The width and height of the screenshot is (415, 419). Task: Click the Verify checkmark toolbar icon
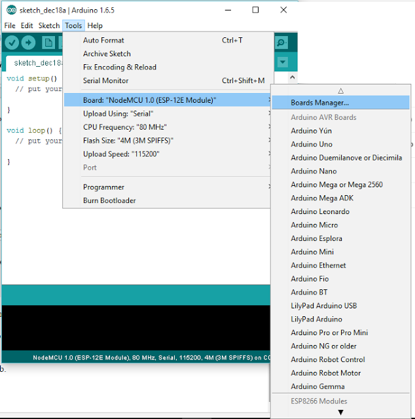pos(12,43)
